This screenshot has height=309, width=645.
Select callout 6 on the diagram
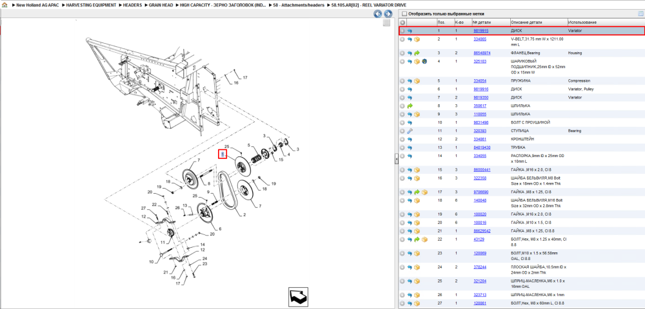220,229
